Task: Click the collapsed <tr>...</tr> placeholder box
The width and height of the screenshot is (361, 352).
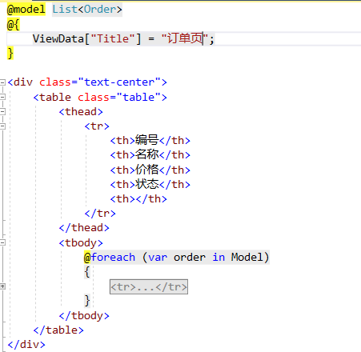Action: (149, 287)
